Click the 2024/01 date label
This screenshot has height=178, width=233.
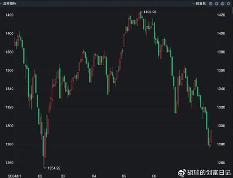pyautogui.click(x=14, y=176)
